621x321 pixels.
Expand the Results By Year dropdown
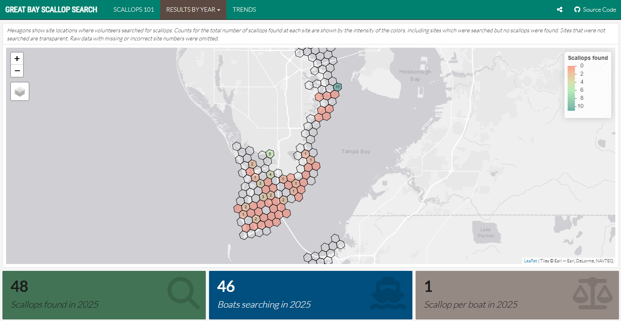pos(193,10)
